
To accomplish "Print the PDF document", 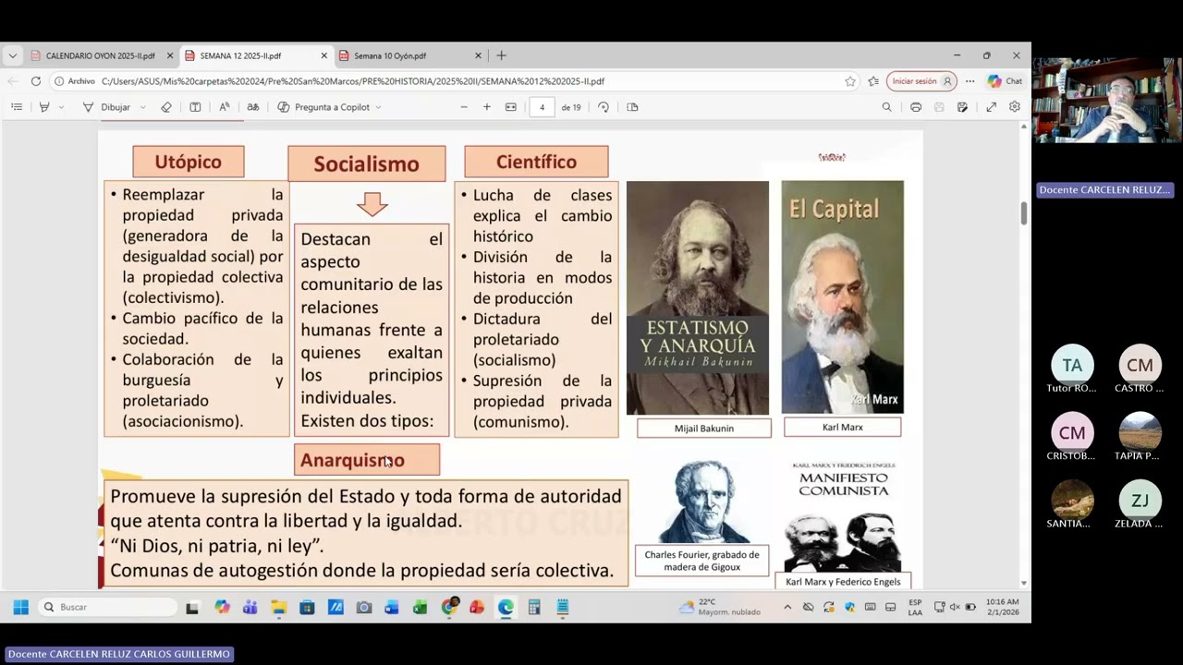I will 916,107.
